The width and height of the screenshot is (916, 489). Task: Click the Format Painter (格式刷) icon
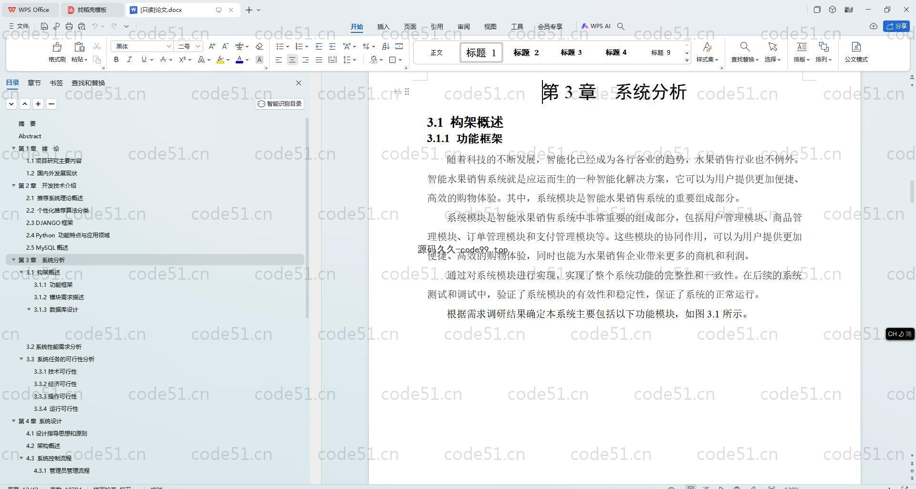pyautogui.click(x=57, y=47)
